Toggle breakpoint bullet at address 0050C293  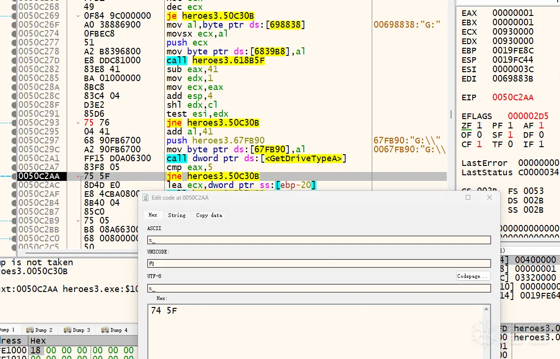pyautogui.click(x=13, y=123)
